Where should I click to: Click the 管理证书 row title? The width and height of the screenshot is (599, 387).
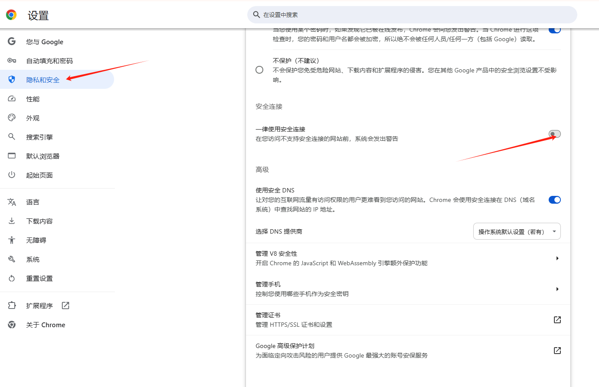(x=268, y=315)
